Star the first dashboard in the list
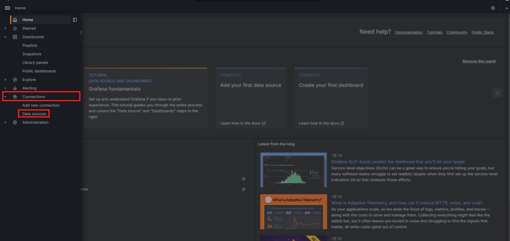This screenshot has height=241, width=510. click(x=244, y=179)
